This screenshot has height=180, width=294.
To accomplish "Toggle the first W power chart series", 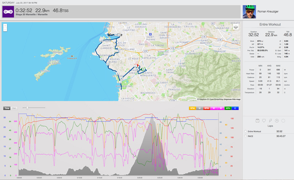I will [x=213, y=108].
